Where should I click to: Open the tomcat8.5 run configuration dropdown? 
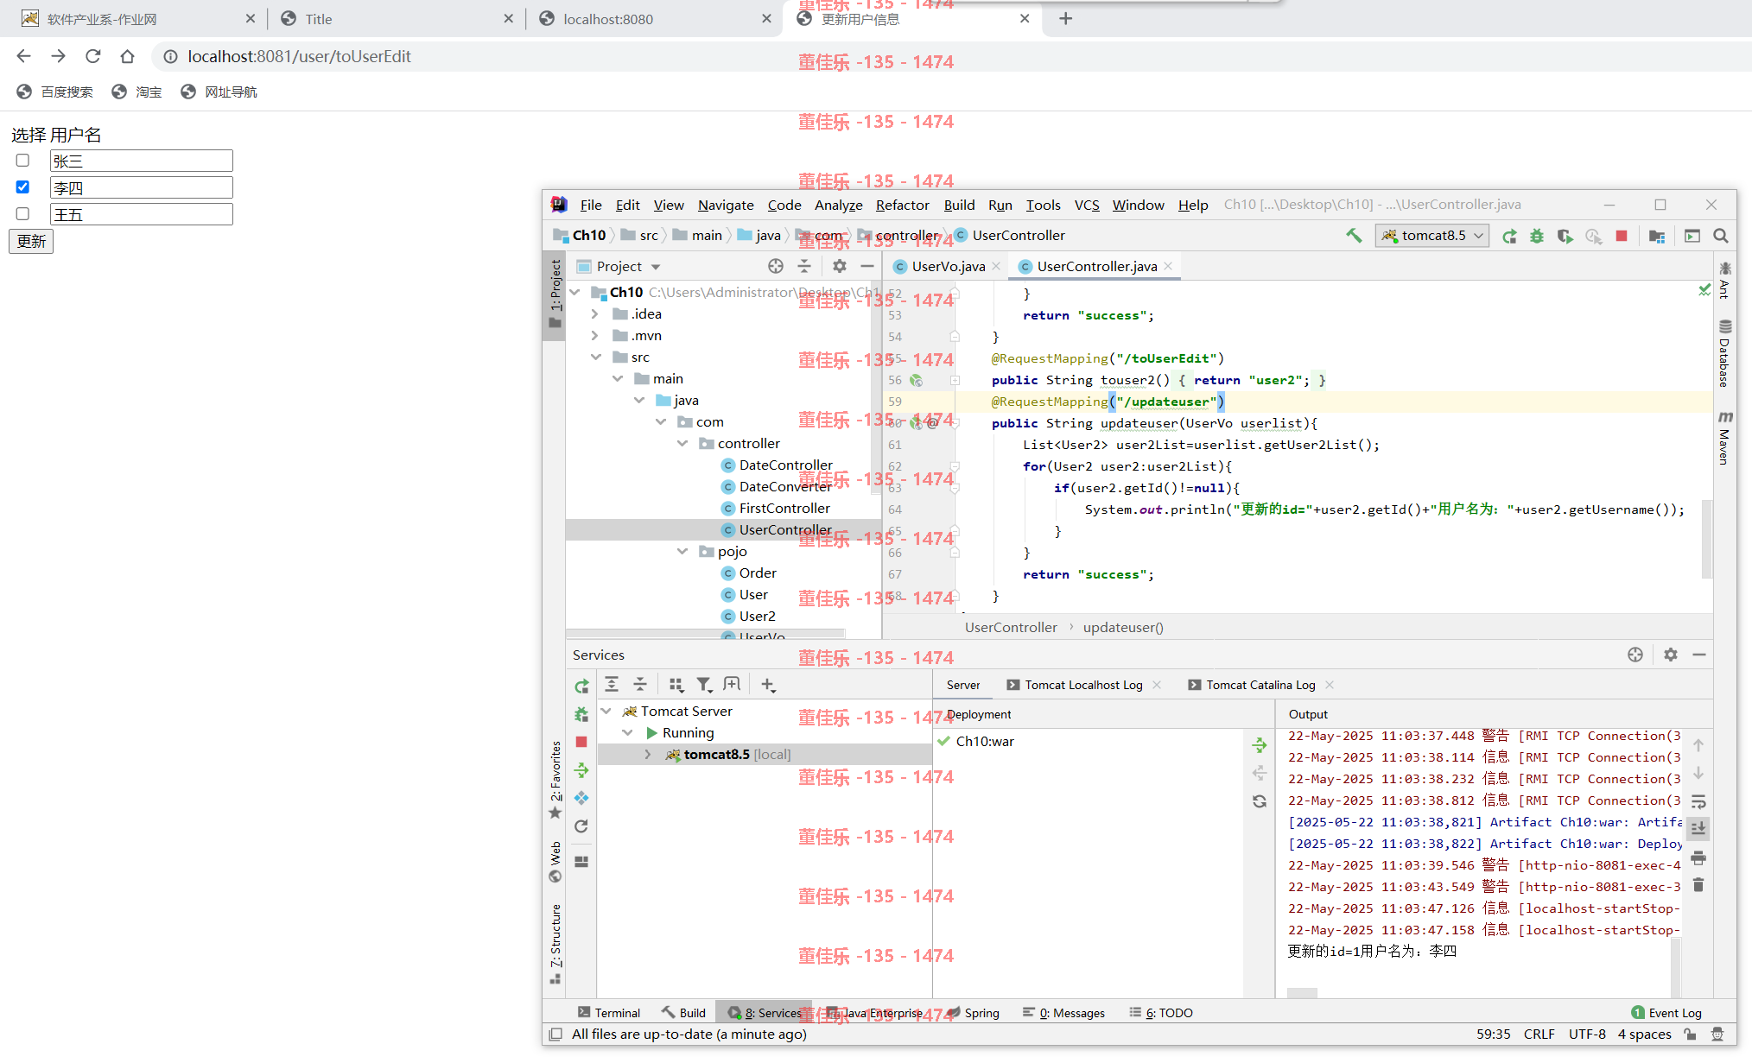pyautogui.click(x=1432, y=236)
